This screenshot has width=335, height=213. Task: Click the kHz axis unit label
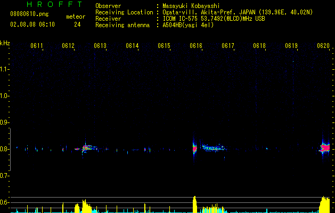(x=5, y=43)
